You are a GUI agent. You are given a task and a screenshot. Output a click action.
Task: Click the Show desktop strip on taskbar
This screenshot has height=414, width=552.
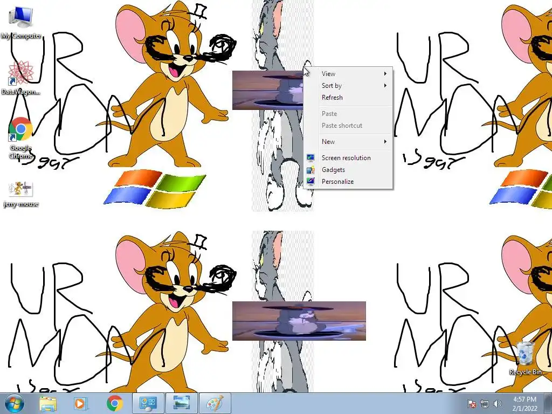point(548,404)
